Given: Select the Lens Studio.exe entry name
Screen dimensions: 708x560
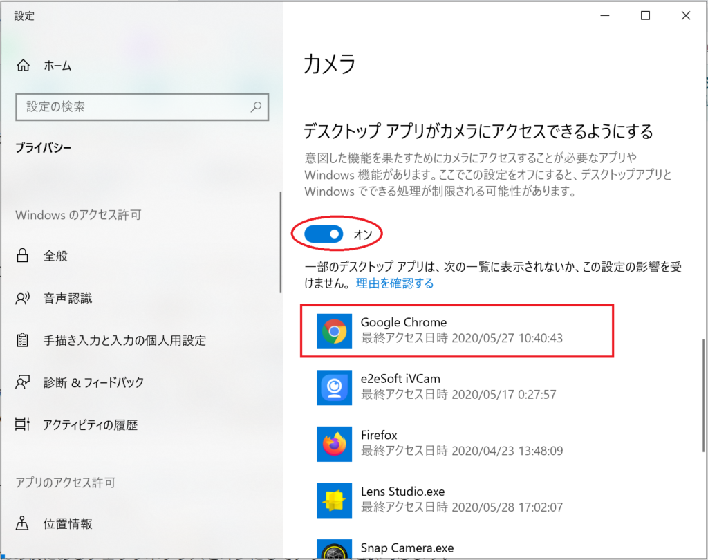Looking at the screenshot, I should (403, 492).
